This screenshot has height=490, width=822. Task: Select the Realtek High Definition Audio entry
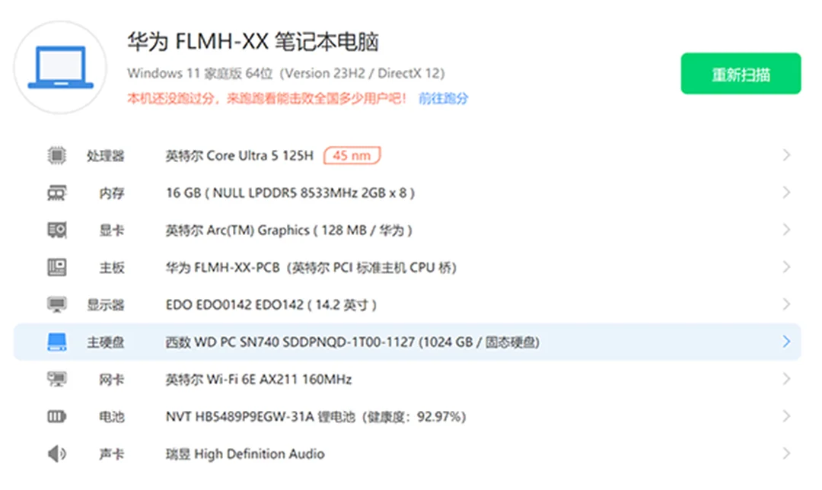click(245, 454)
